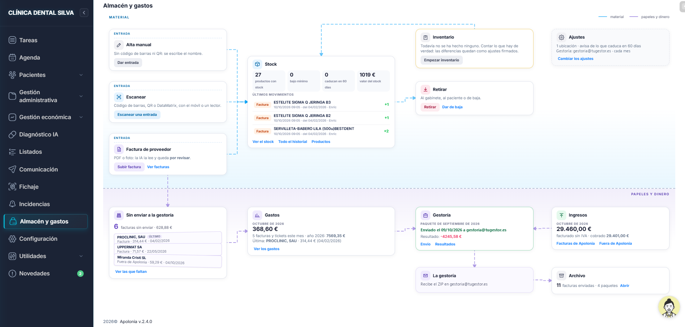This screenshot has width=685, height=327.
Task: Click the Ajustes gear icon
Action: pyautogui.click(x=561, y=37)
